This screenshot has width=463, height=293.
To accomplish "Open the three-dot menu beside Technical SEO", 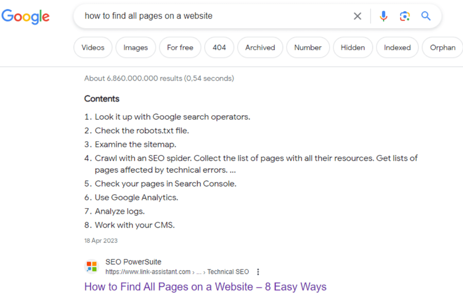I will click(x=258, y=272).
